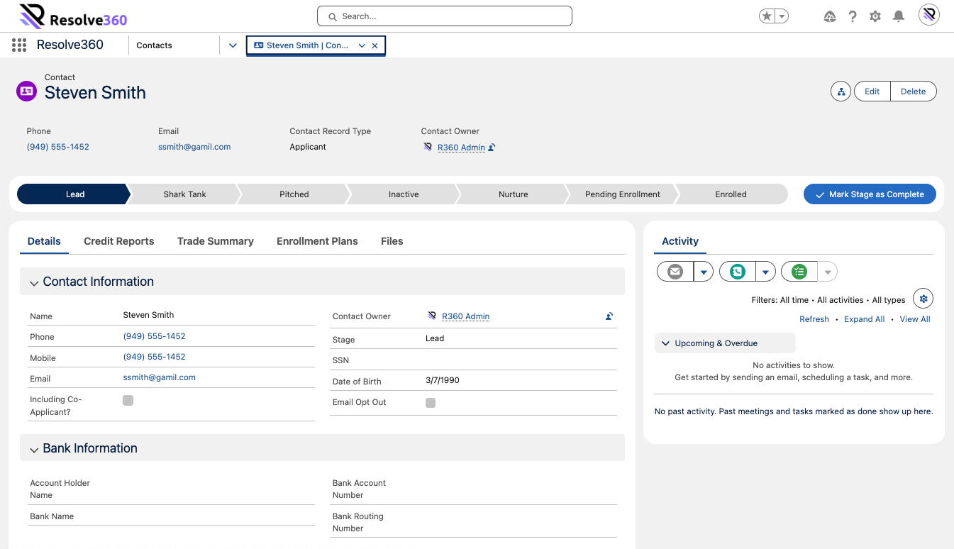Click the New Task checklist icon
Viewport: 954px width, 549px height.
(799, 272)
